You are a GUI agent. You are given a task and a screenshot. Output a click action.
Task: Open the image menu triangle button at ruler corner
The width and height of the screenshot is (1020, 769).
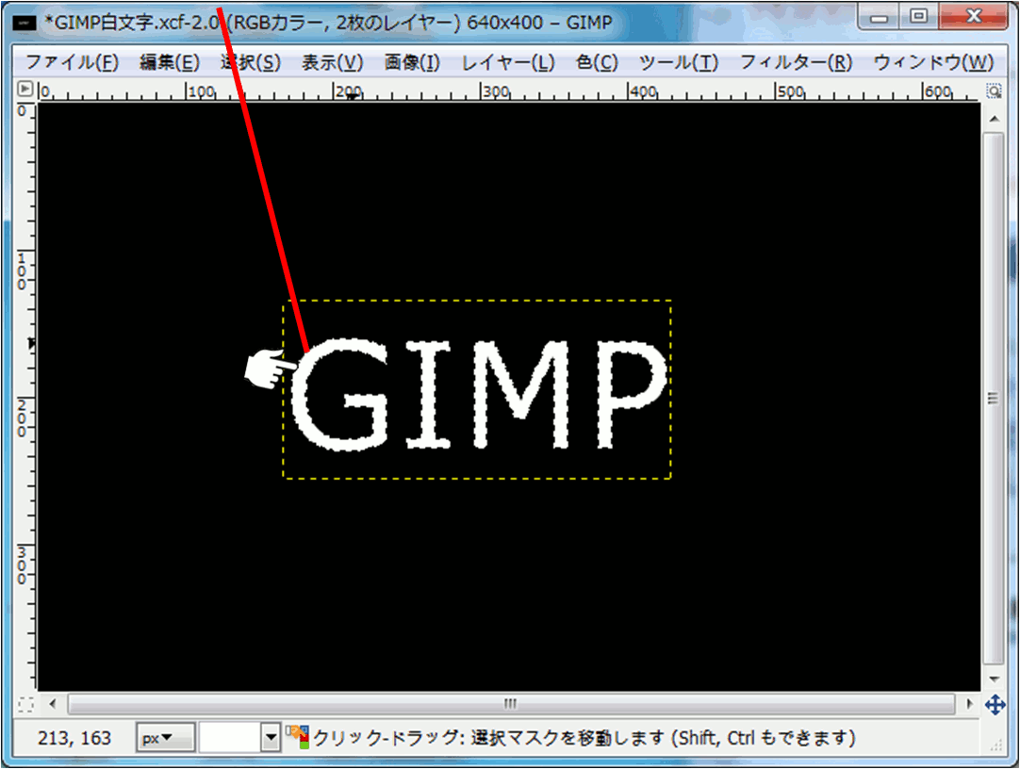(25, 90)
